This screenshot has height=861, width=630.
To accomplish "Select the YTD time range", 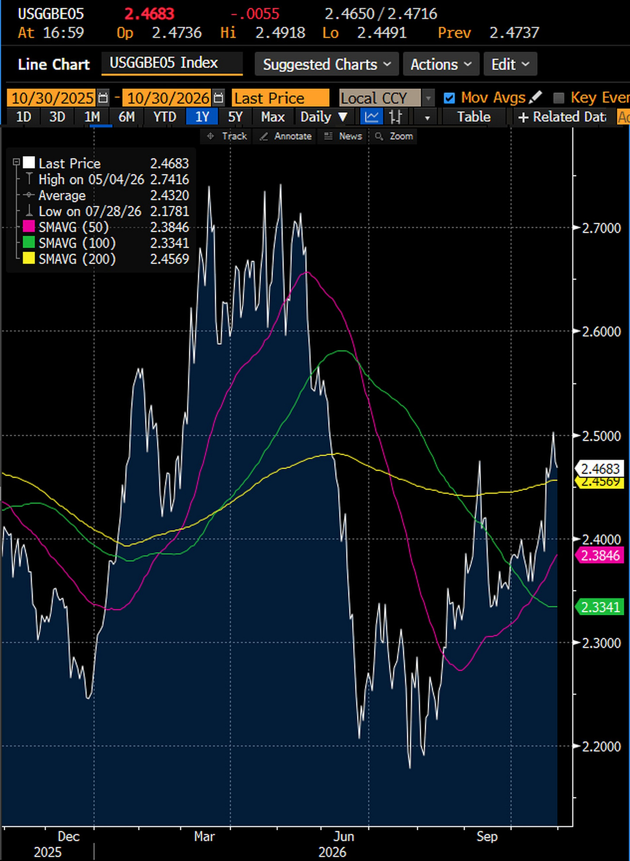I will tap(165, 117).
